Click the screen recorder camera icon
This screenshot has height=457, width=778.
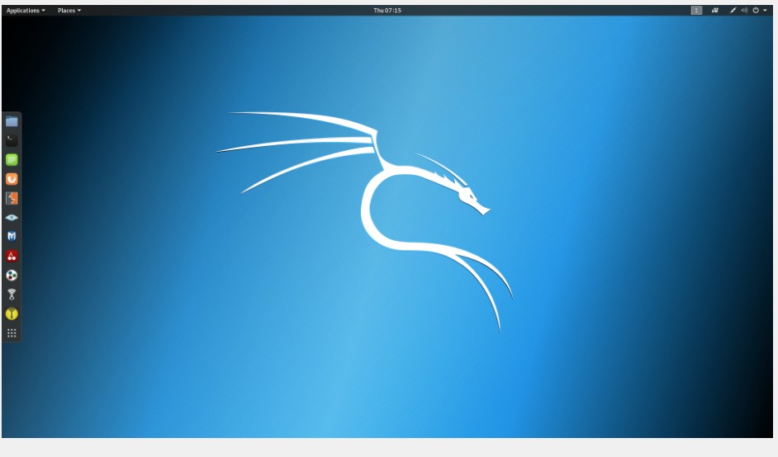point(715,11)
